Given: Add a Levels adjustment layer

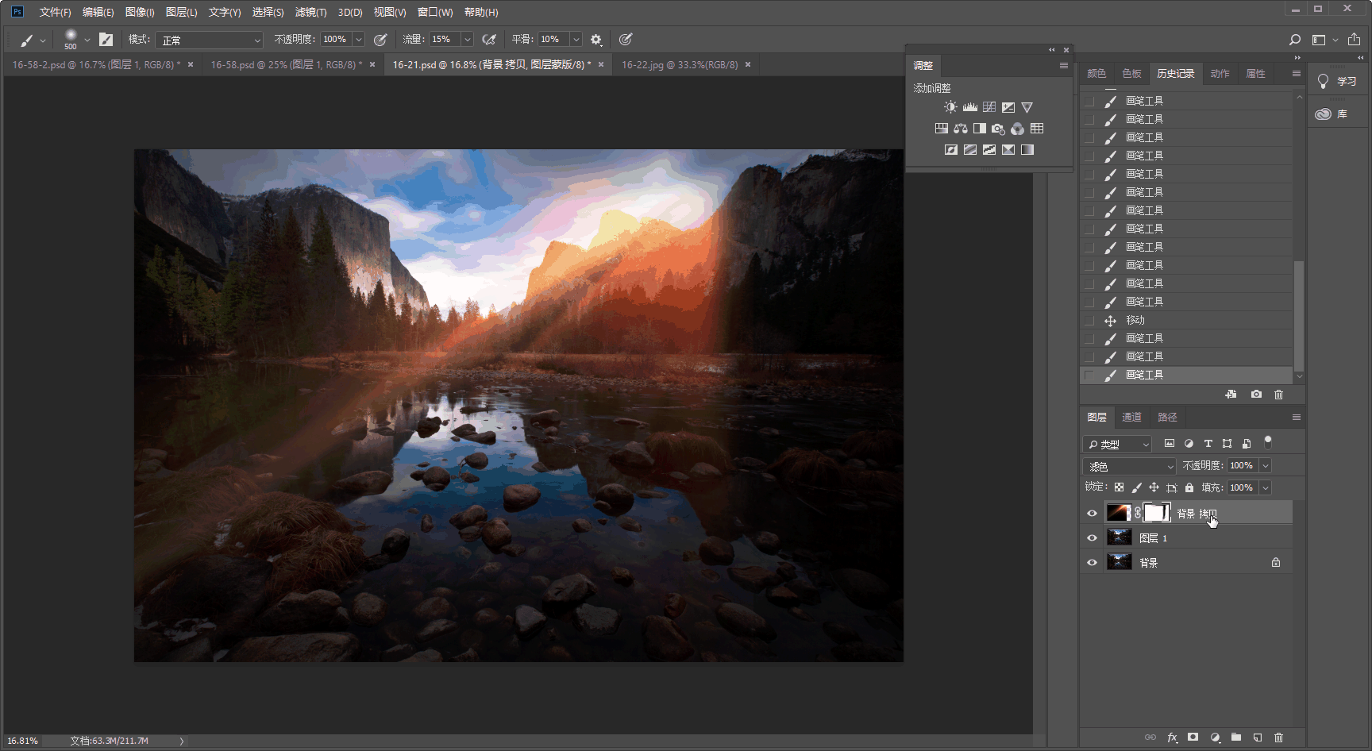Looking at the screenshot, I should point(969,107).
